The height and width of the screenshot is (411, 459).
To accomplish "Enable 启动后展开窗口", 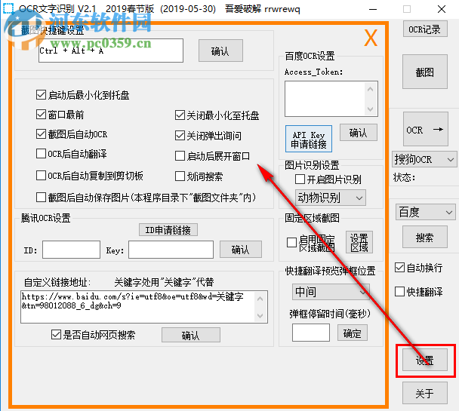I will tap(180, 156).
